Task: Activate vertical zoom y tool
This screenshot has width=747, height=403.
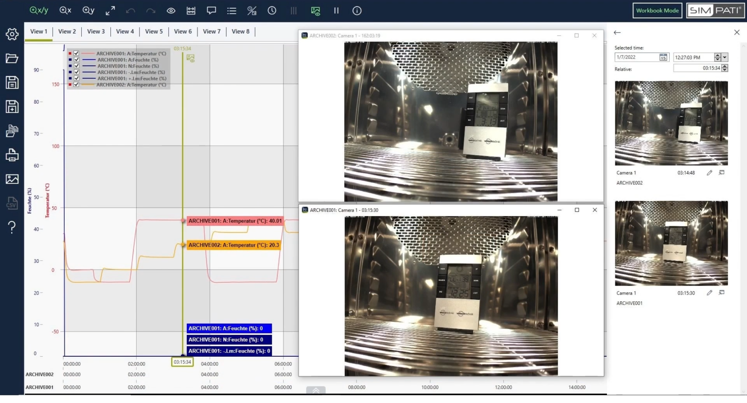Action: click(88, 10)
